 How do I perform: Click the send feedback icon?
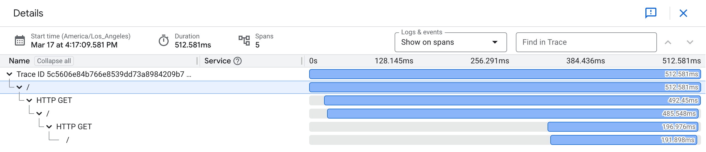(x=651, y=13)
